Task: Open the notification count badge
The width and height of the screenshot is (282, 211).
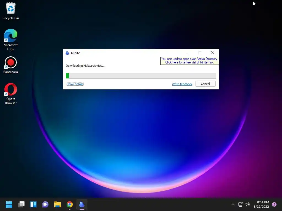Action: point(274,204)
